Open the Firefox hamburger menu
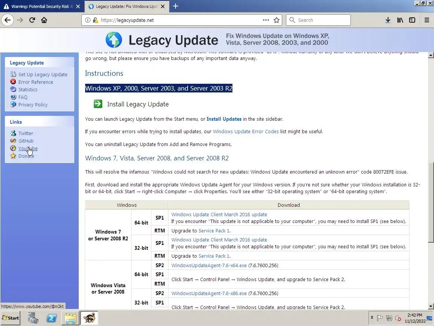The height and width of the screenshot is (326, 434). click(x=426, y=20)
